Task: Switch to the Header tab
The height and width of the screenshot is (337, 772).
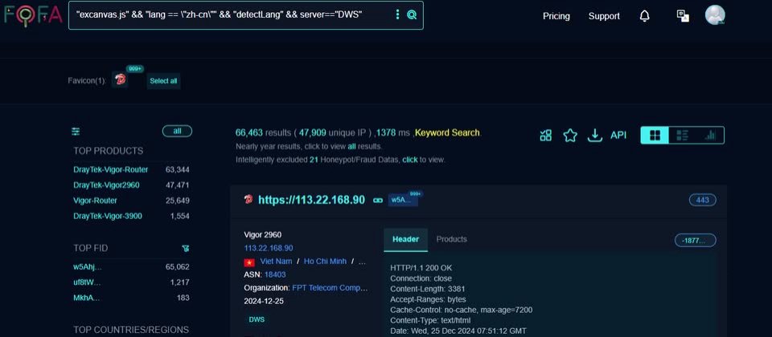Action: coord(405,239)
